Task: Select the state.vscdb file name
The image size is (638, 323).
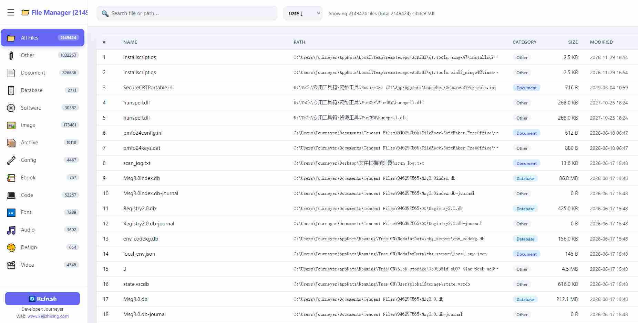Action: click(136, 284)
